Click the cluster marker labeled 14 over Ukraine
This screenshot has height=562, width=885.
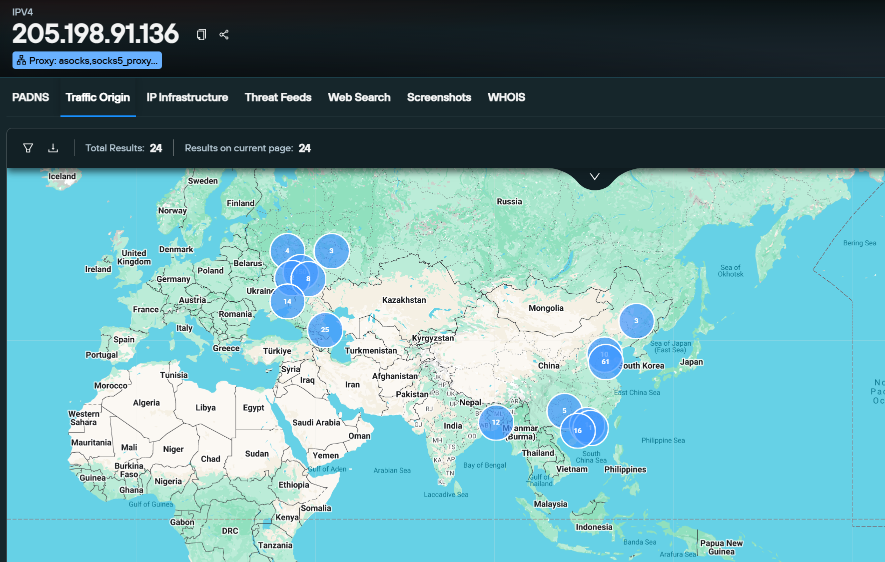click(287, 301)
